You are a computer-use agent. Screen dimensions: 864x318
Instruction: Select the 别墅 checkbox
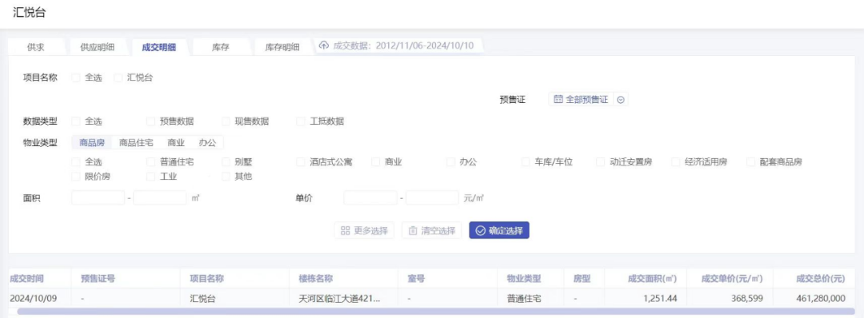226,162
